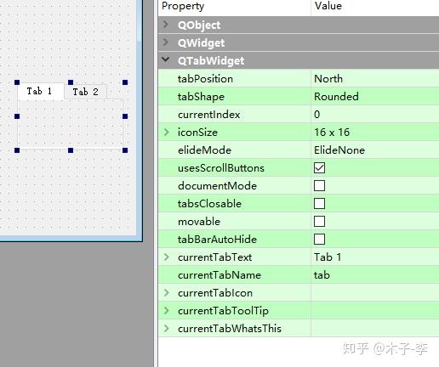Edit the currentIndex value field

(375, 114)
